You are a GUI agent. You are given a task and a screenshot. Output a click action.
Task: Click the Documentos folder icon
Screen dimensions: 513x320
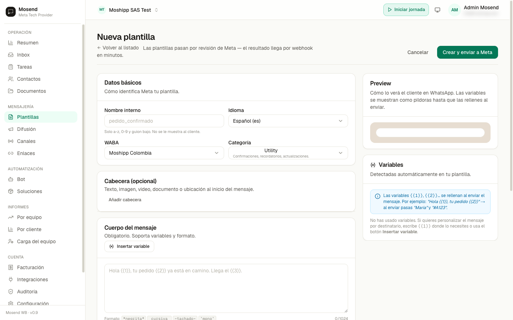coord(11,91)
